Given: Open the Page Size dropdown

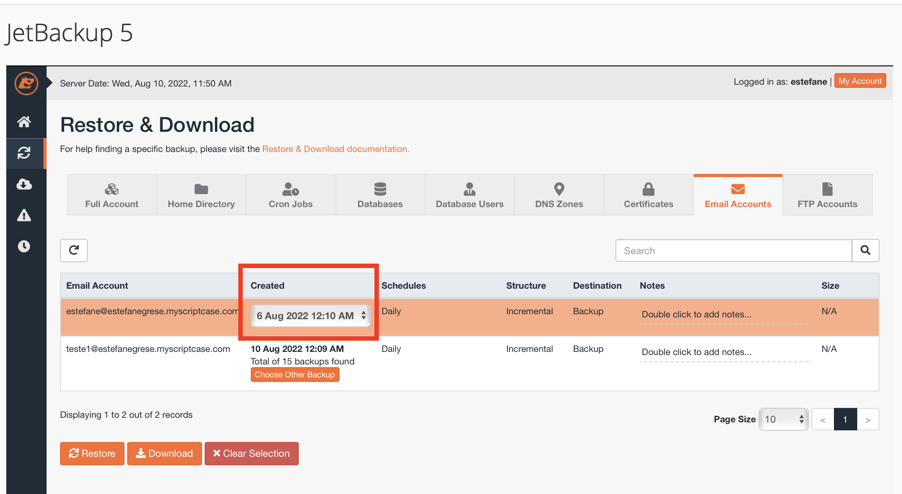Looking at the screenshot, I should tap(783, 419).
